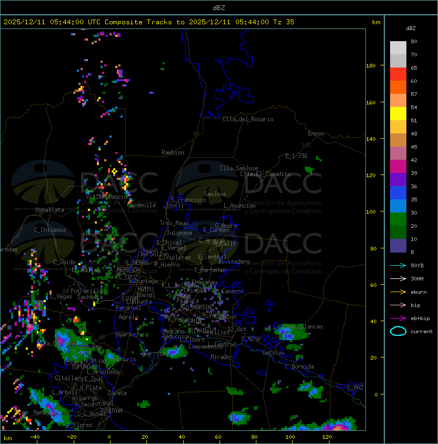
Task: Click the Divisadero label
Action: (234, 262)
